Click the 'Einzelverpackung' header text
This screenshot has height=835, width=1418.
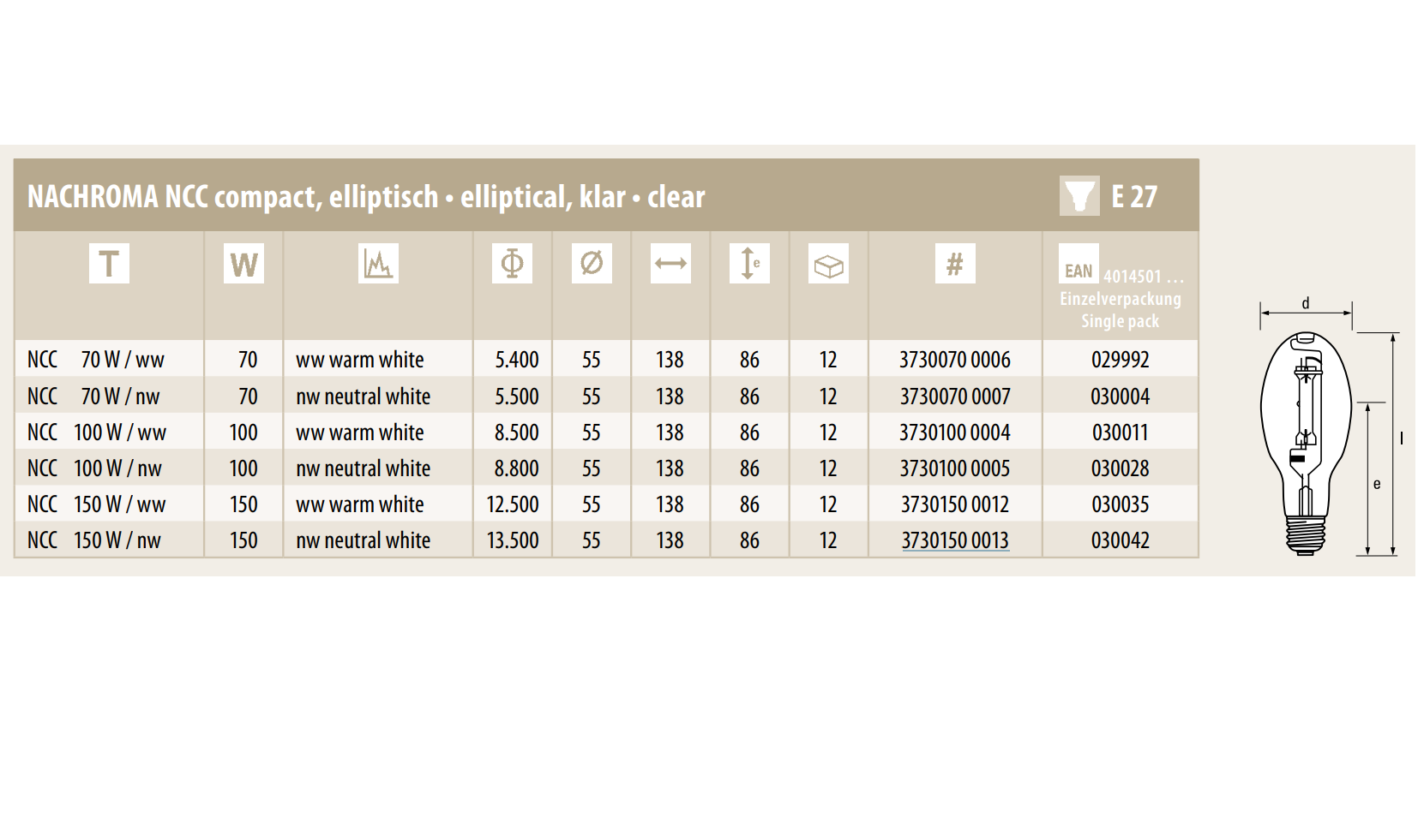(1121, 299)
